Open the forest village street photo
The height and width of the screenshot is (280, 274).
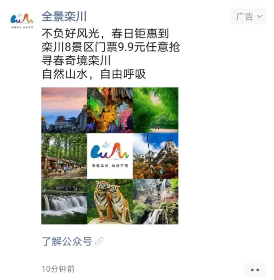coord(64,156)
